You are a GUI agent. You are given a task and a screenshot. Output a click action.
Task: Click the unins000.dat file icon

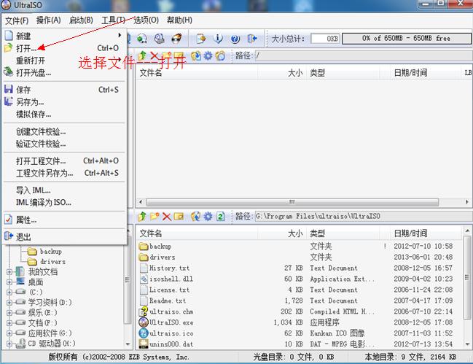point(144,344)
